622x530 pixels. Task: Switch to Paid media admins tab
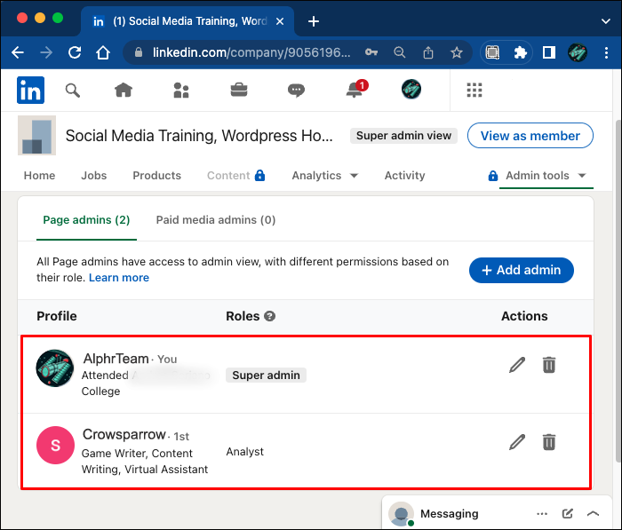[215, 220]
